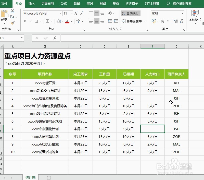Expand the 合并后居中 merge options dropdown
The height and width of the screenshot is (180, 204).
click(145, 21)
